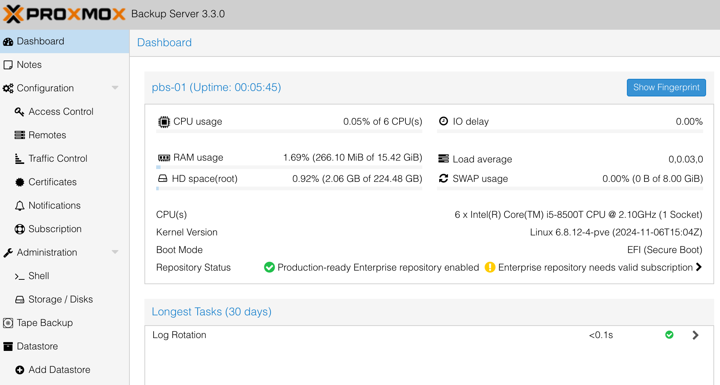Click the Subscription lifebuoy icon
The image size is (720, 385).
point(20,229)
